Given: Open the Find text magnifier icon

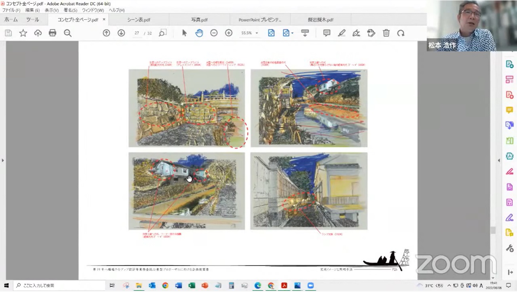Looking at the screenshot, I should [68, 33].
